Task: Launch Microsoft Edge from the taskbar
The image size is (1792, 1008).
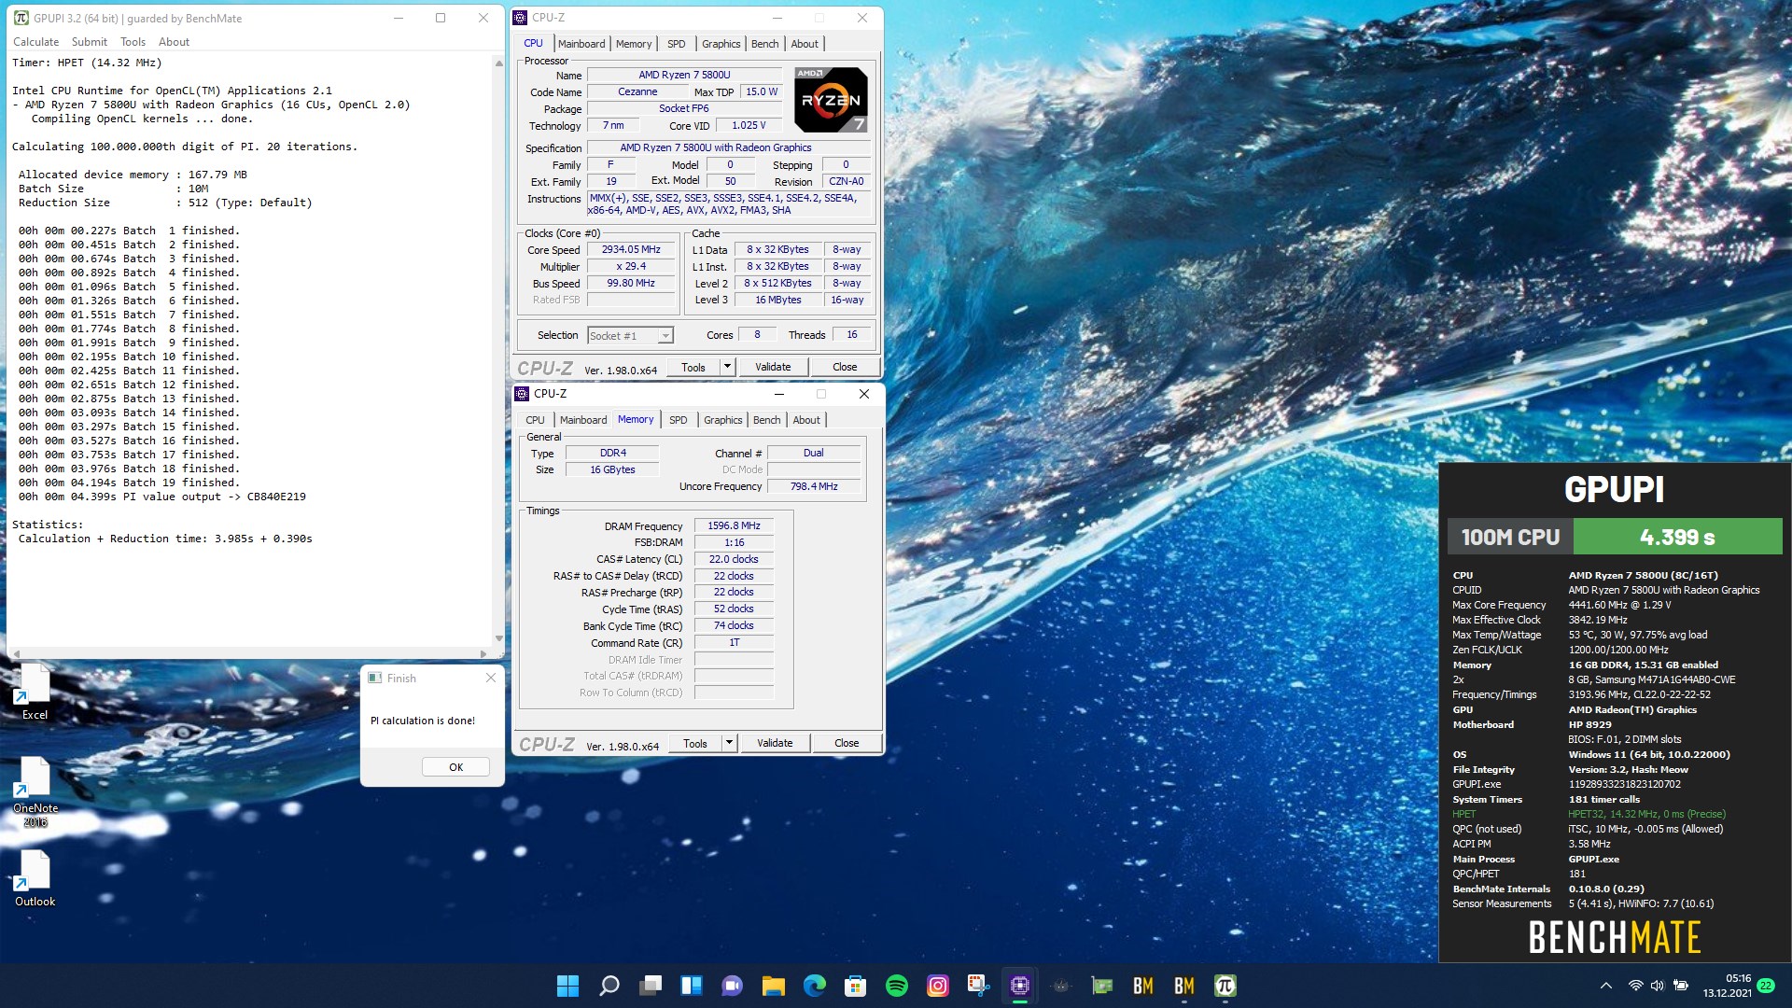Action: point(814,986)
